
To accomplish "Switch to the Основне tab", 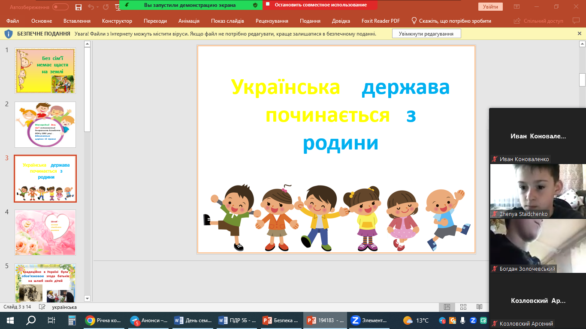I will pos(42,21).
